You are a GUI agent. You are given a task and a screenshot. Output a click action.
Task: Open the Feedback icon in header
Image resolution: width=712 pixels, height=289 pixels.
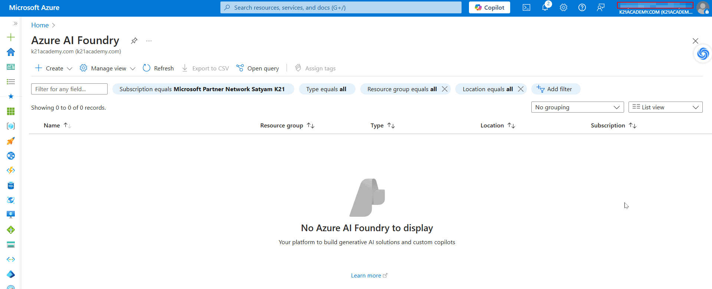point(601,7)
